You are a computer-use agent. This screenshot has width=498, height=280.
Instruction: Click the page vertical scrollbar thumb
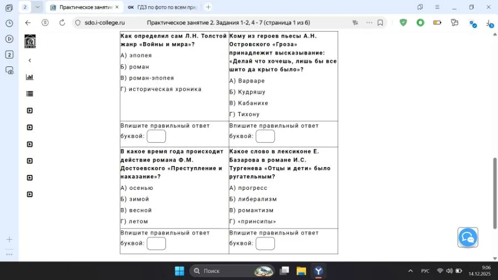point(495,193)
